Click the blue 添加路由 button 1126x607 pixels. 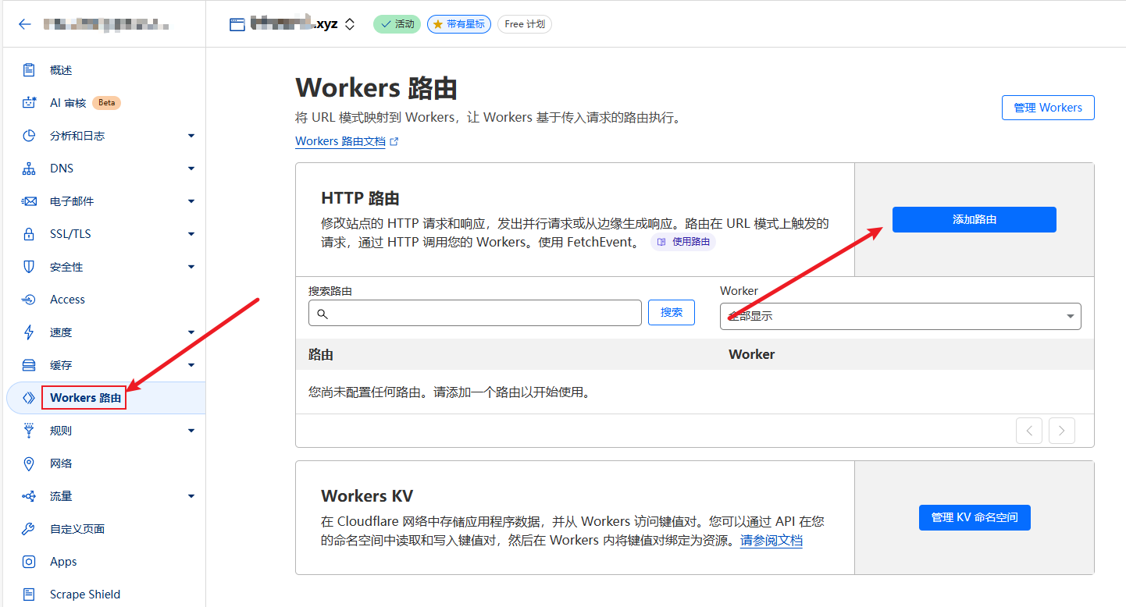coord(974,220)
